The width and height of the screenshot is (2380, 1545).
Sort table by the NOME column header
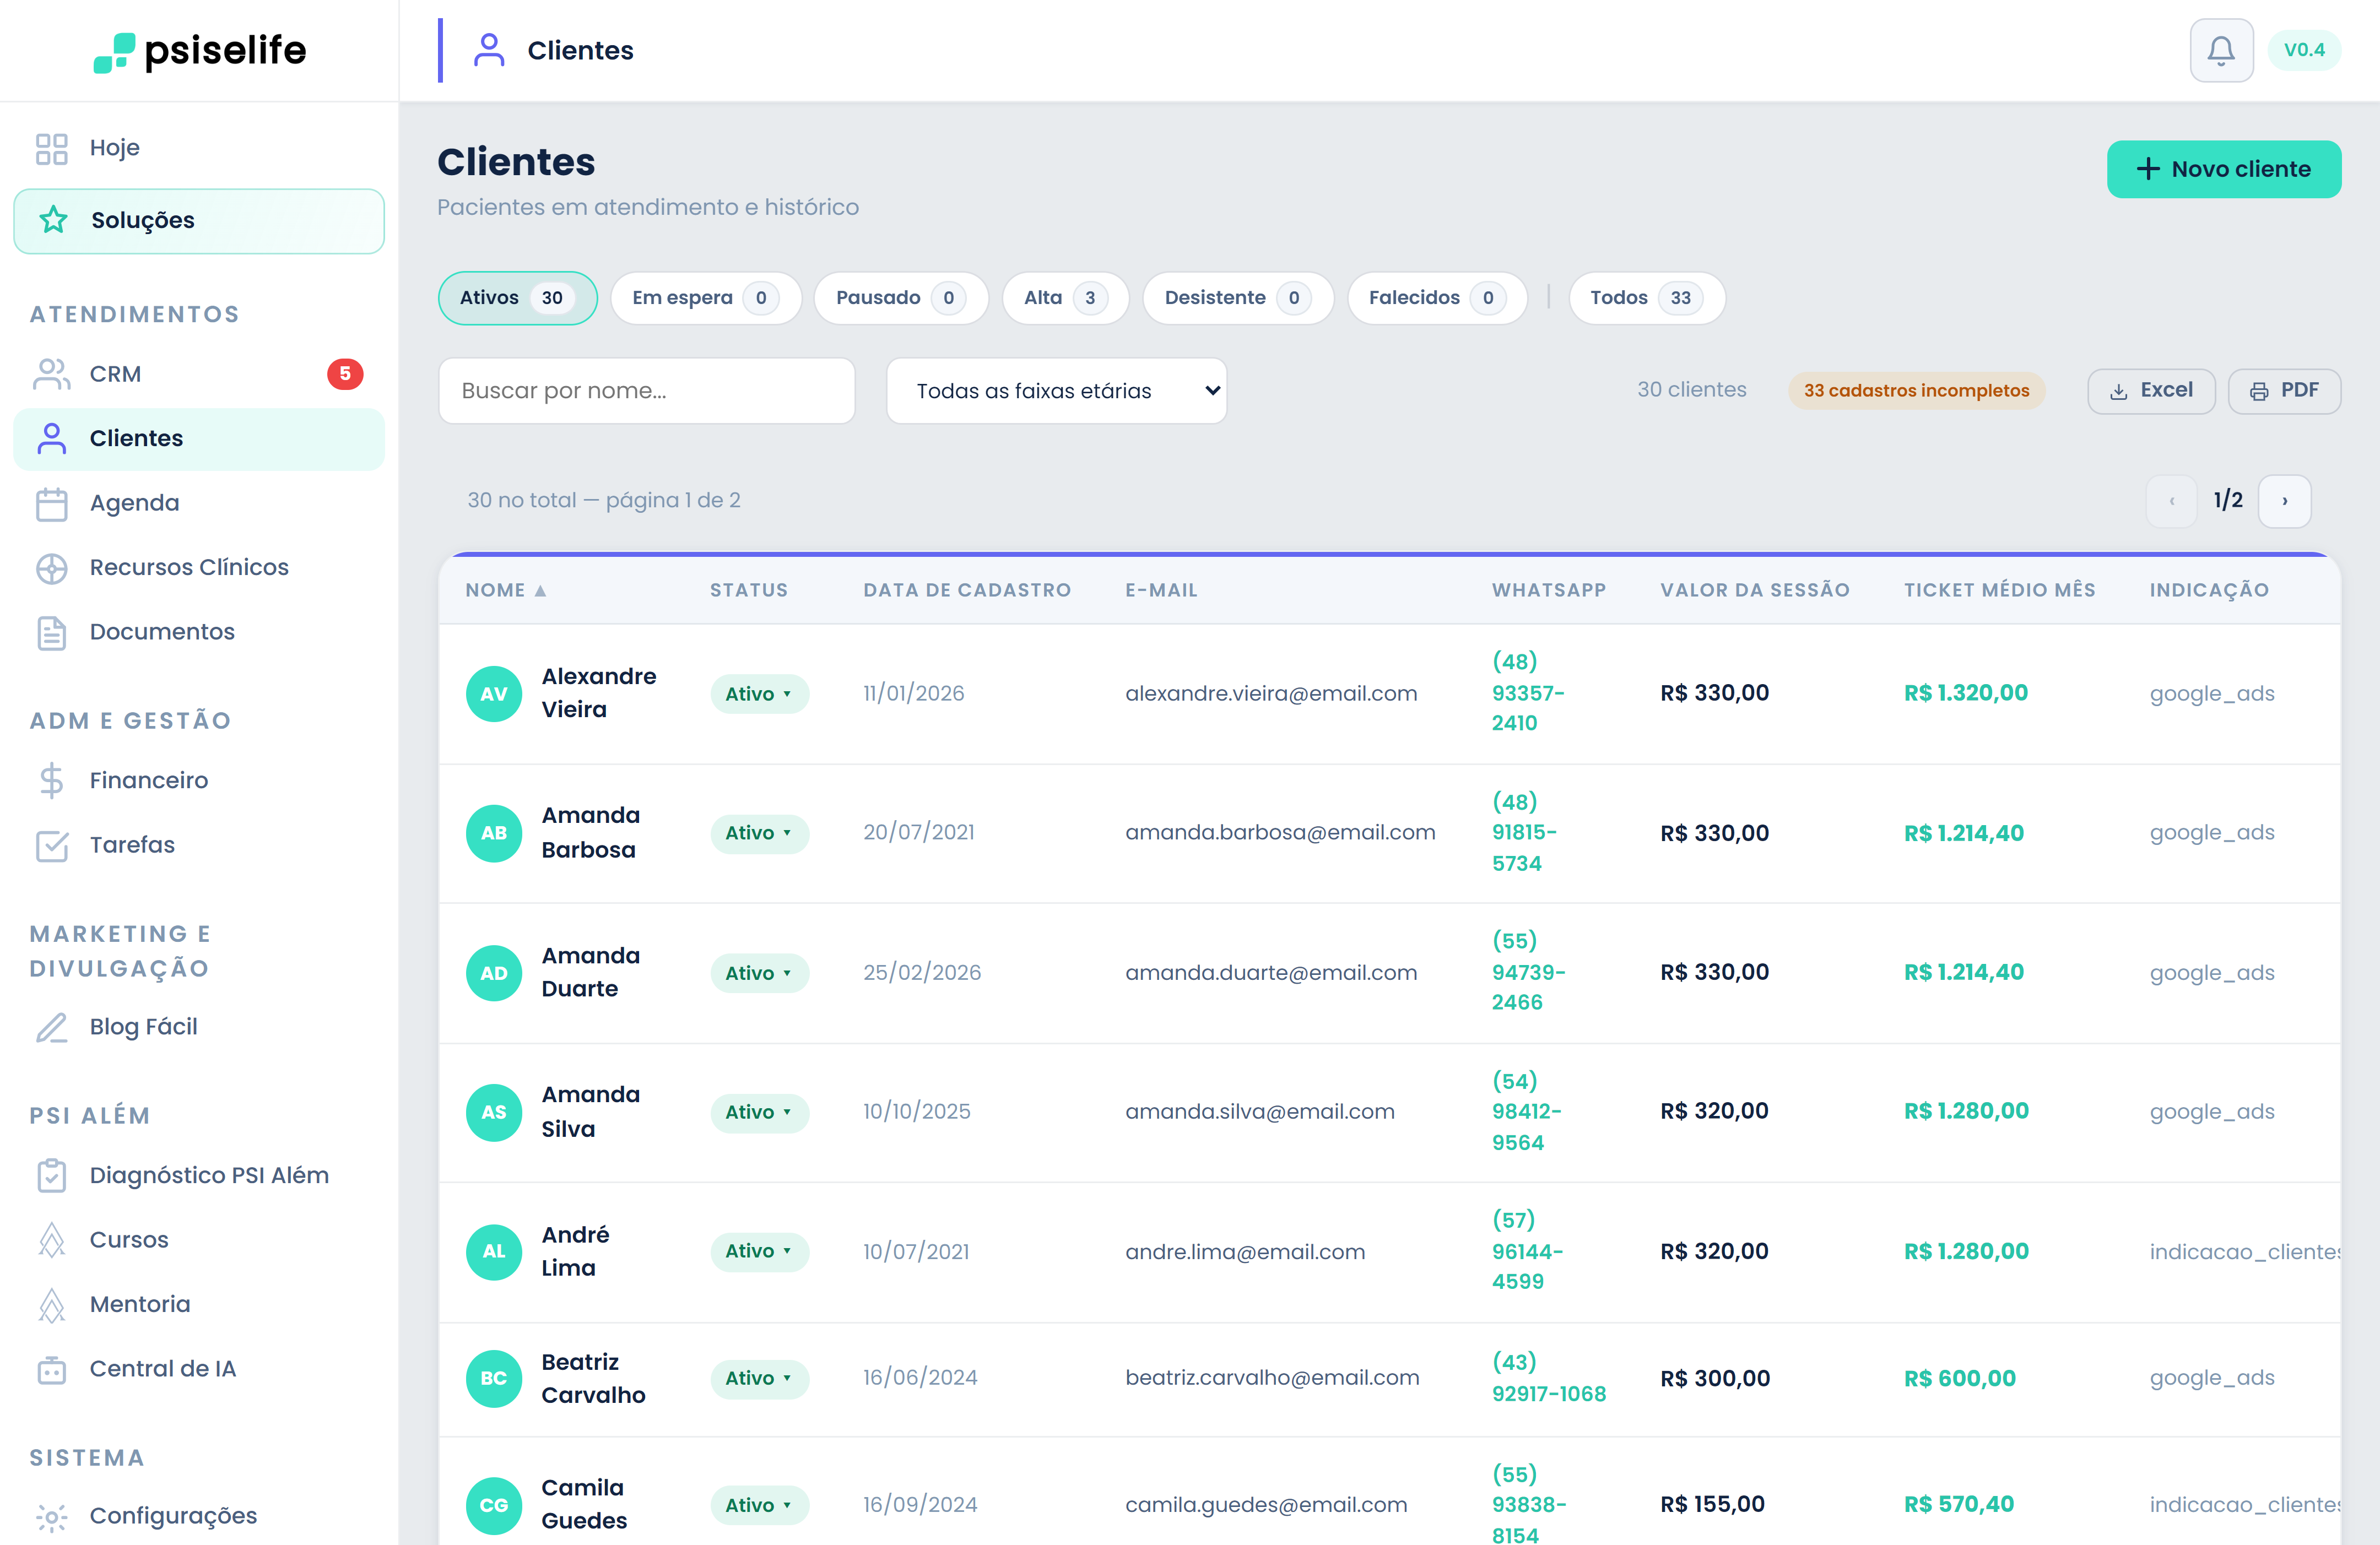tap(505, 591)
